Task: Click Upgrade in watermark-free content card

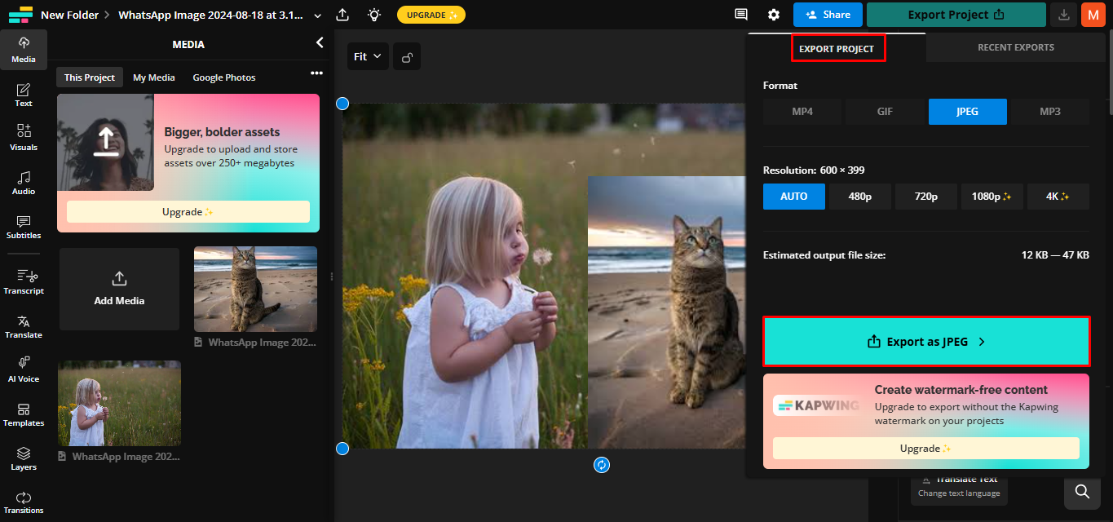Action: [x=925, y=448]
